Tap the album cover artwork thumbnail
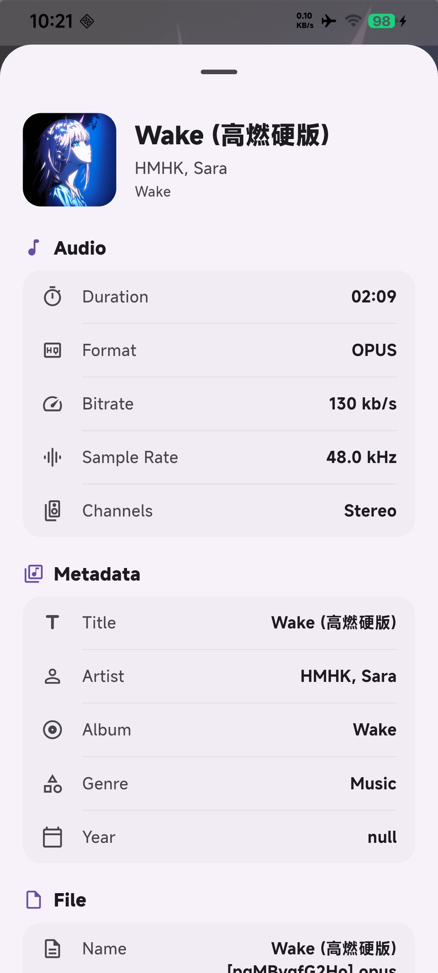The width and height of the screenshot is (438, 973). [x=69, y=160]
